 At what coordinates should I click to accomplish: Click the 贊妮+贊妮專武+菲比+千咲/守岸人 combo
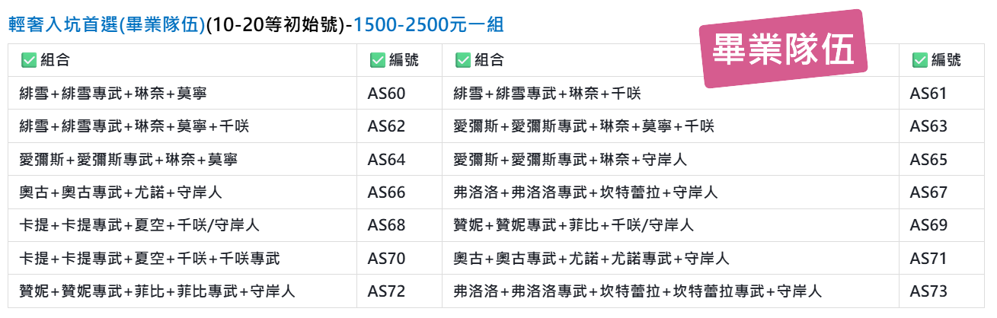coord(574,225)
